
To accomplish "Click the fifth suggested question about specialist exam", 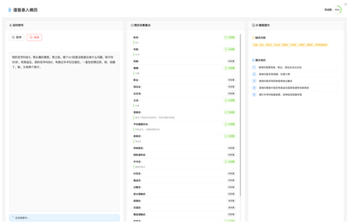I will click(280, 95).
